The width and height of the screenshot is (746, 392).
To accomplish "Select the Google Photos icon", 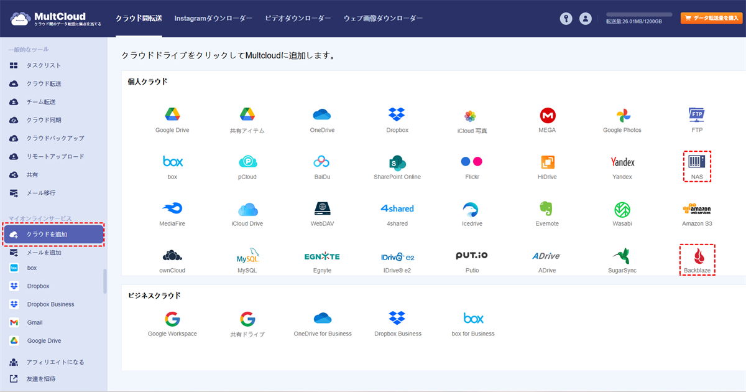I will 622,116.
